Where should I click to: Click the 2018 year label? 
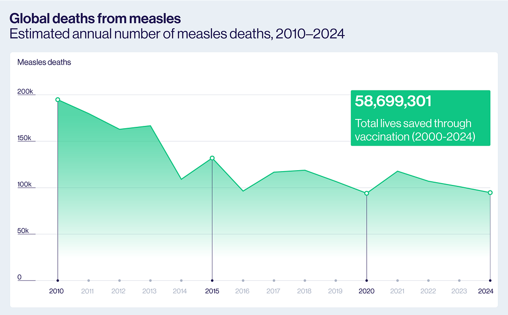point(305,291)
